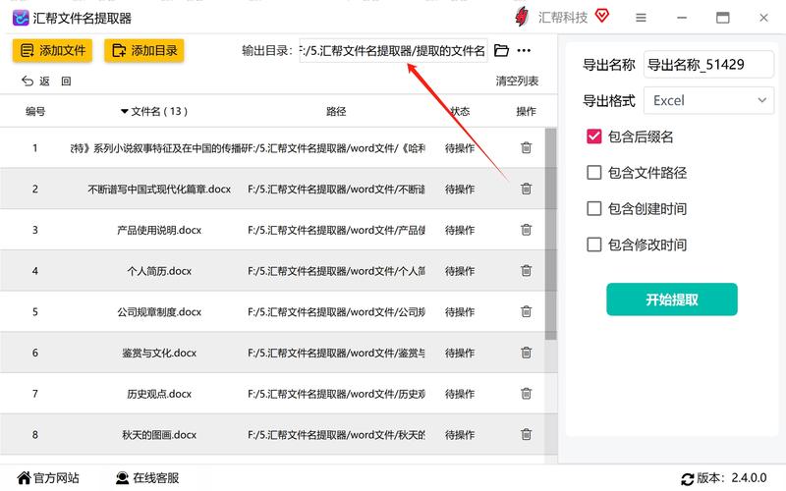Select file name 秋天的图画.docx
Screen dimensions: 786x491
pos(159,435)
